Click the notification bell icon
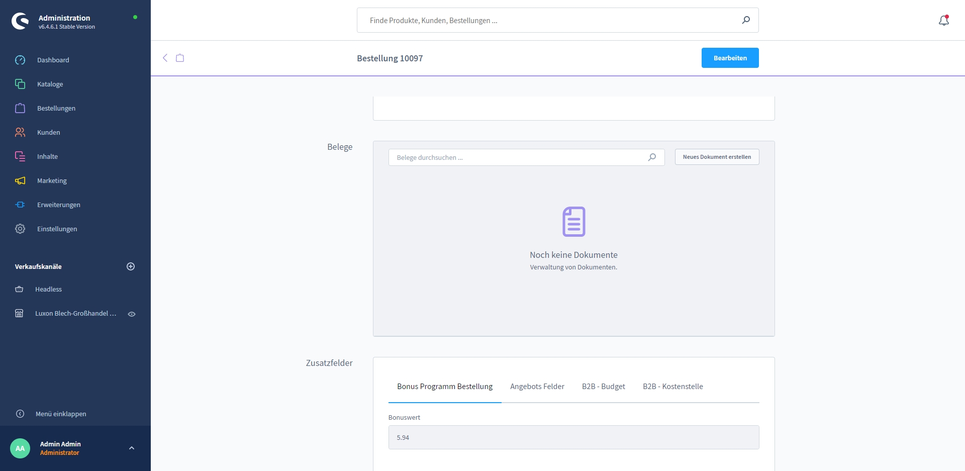 click(943, 21)
